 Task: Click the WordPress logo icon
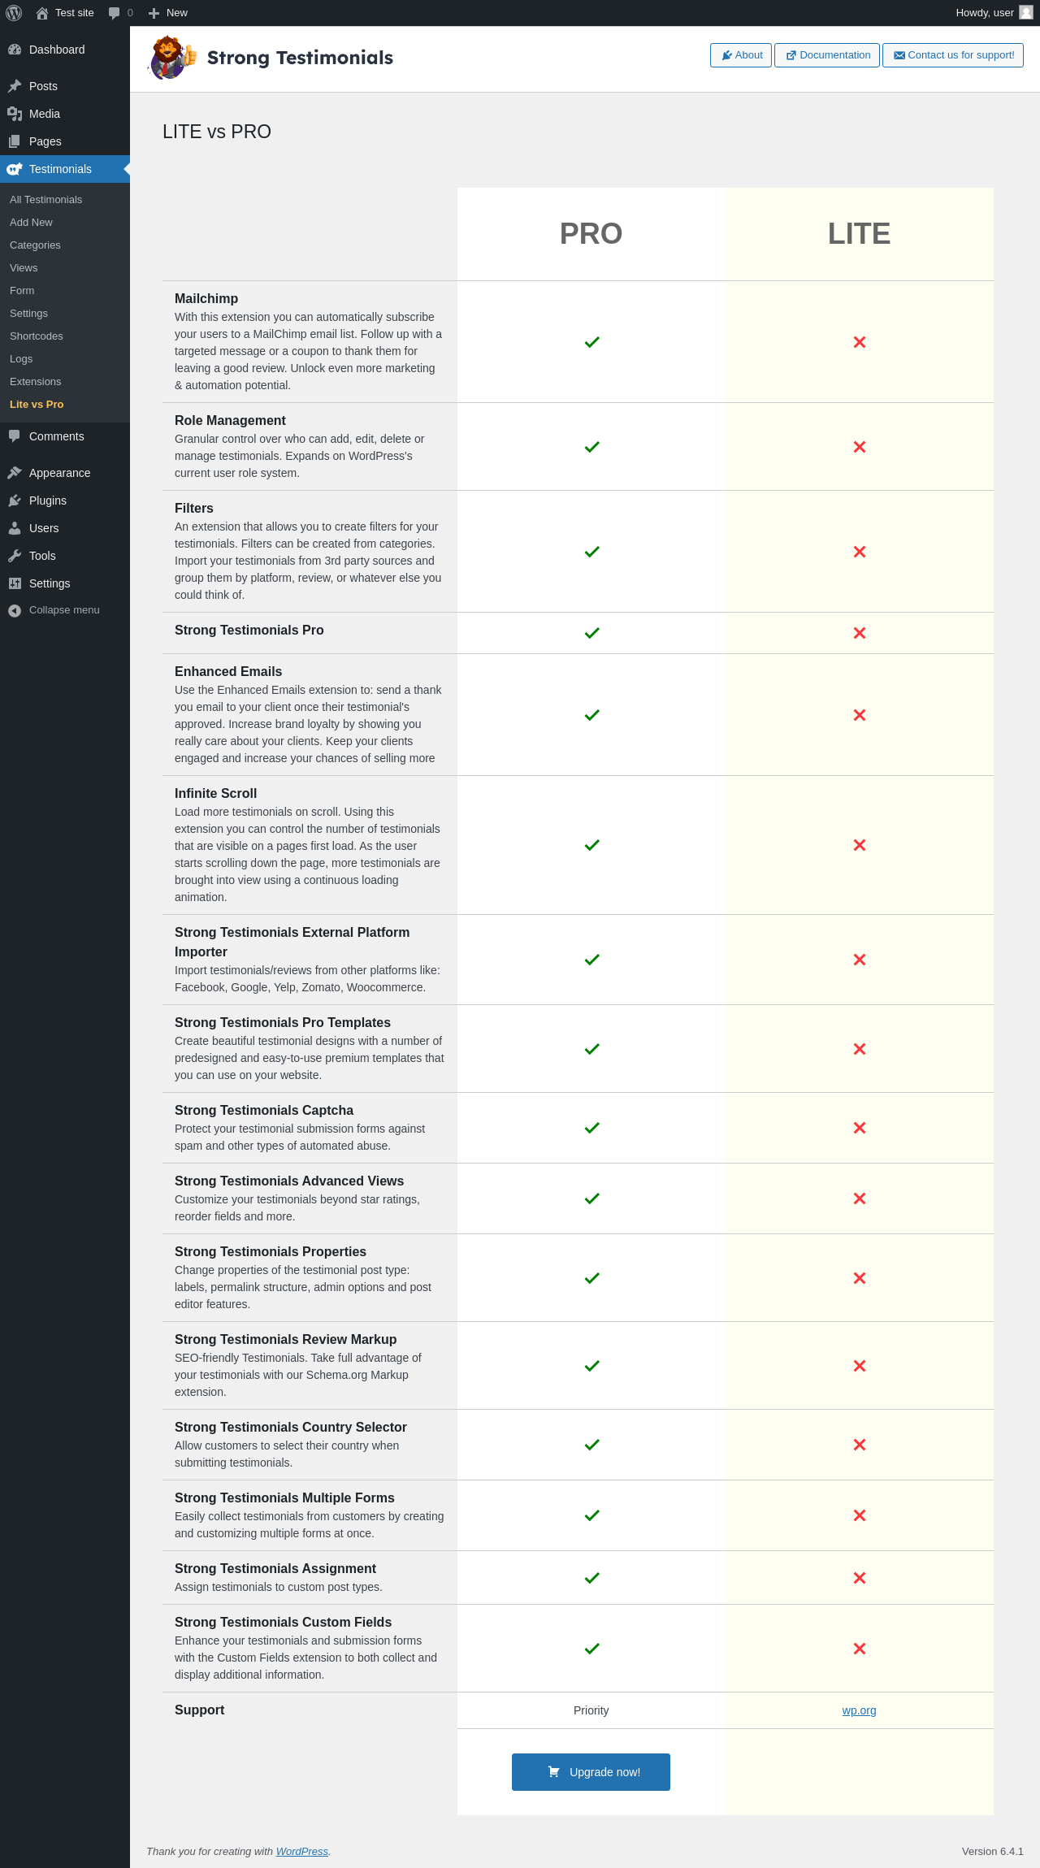tap(14, 13)
